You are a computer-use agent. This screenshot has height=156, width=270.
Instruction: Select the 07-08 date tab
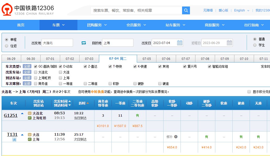[205, 59]
